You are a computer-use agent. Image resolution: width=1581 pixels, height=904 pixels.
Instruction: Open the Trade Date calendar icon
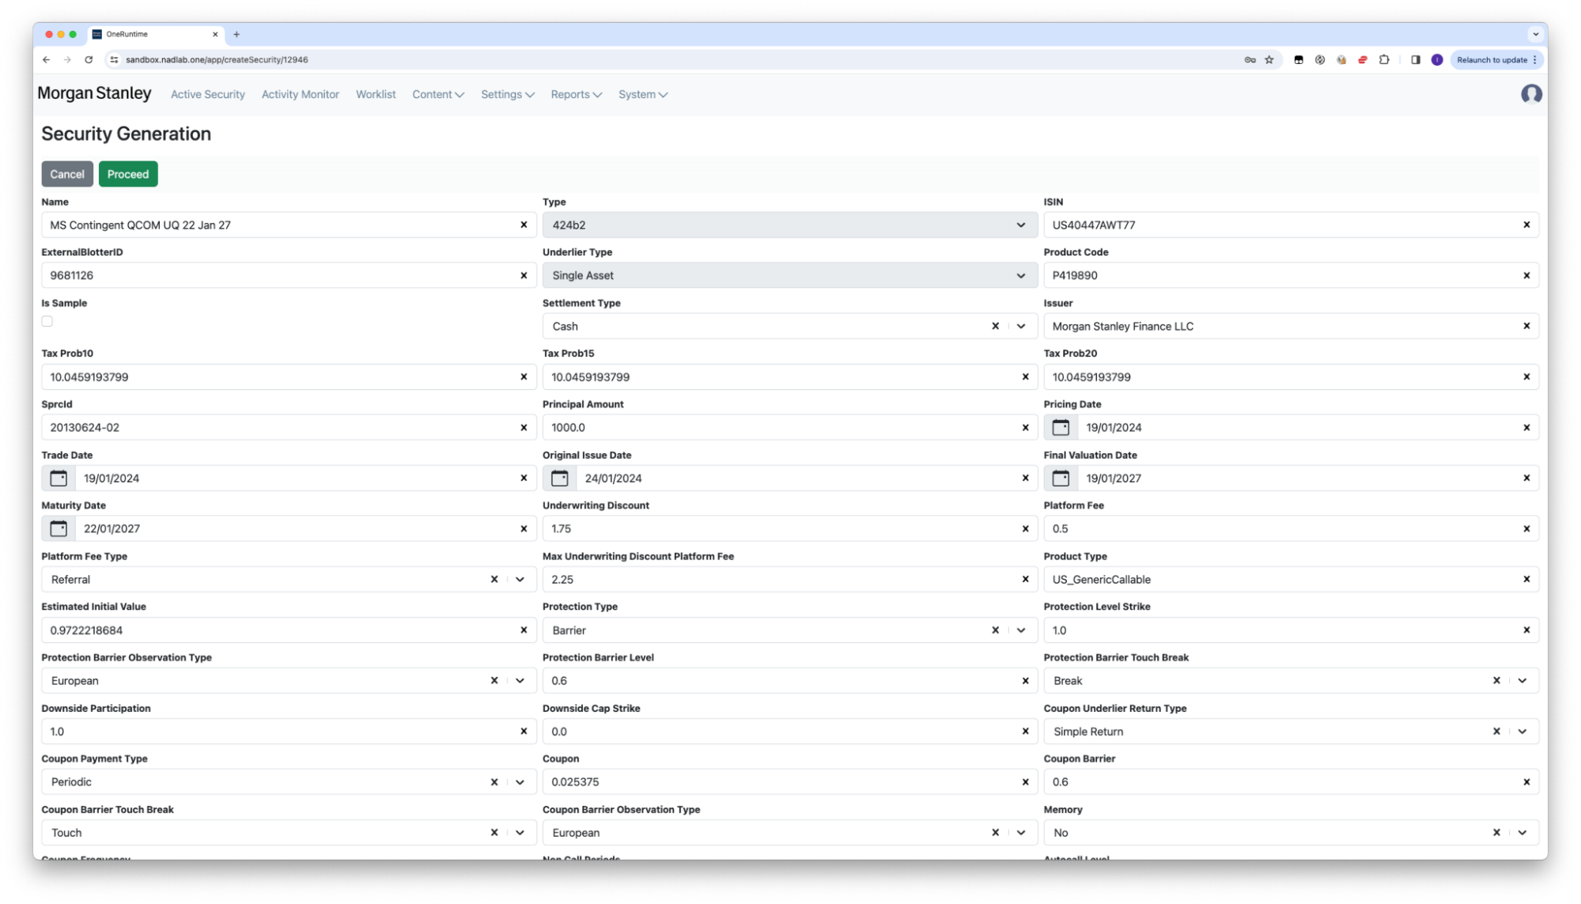tap(59, 478)
